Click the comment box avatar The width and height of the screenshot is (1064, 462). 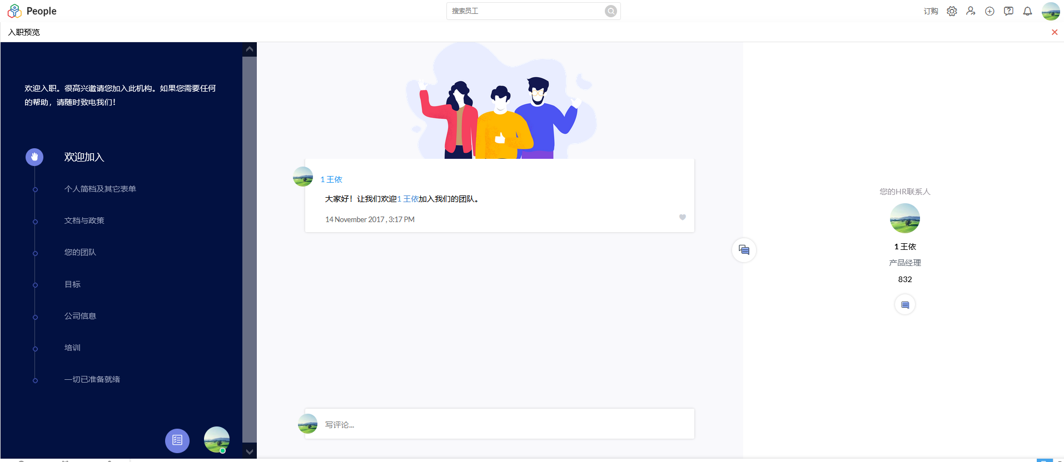click(x=307, y=424)
